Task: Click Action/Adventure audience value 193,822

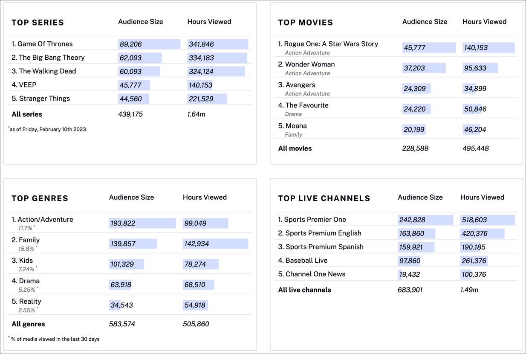Action: (x=123, y=223)
